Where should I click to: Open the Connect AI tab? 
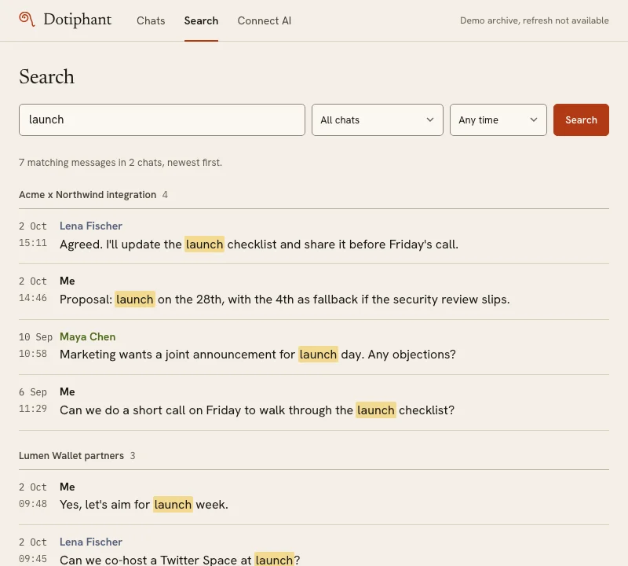click(265, 20)
